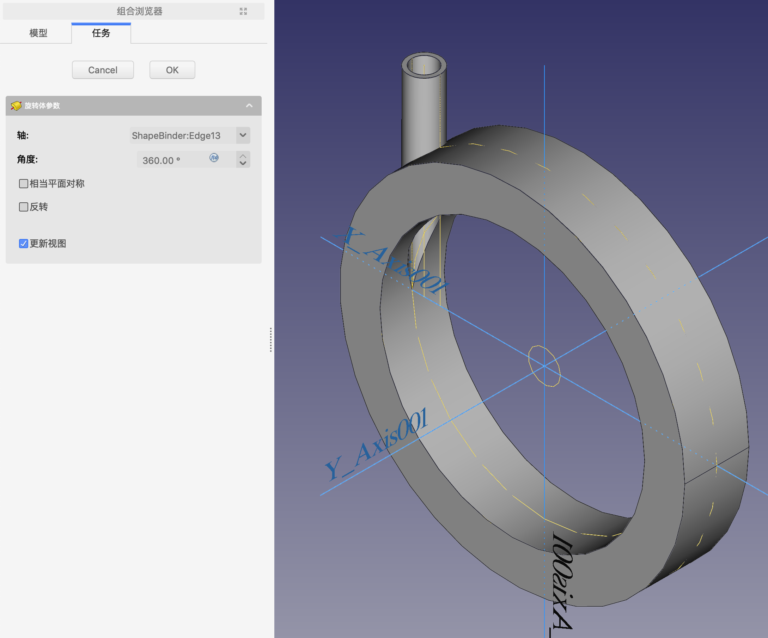The width and height of the screenshot is (768, 638).
Task: Increase the angle with the up stepper arrow
Action: (x=243, y=156)
